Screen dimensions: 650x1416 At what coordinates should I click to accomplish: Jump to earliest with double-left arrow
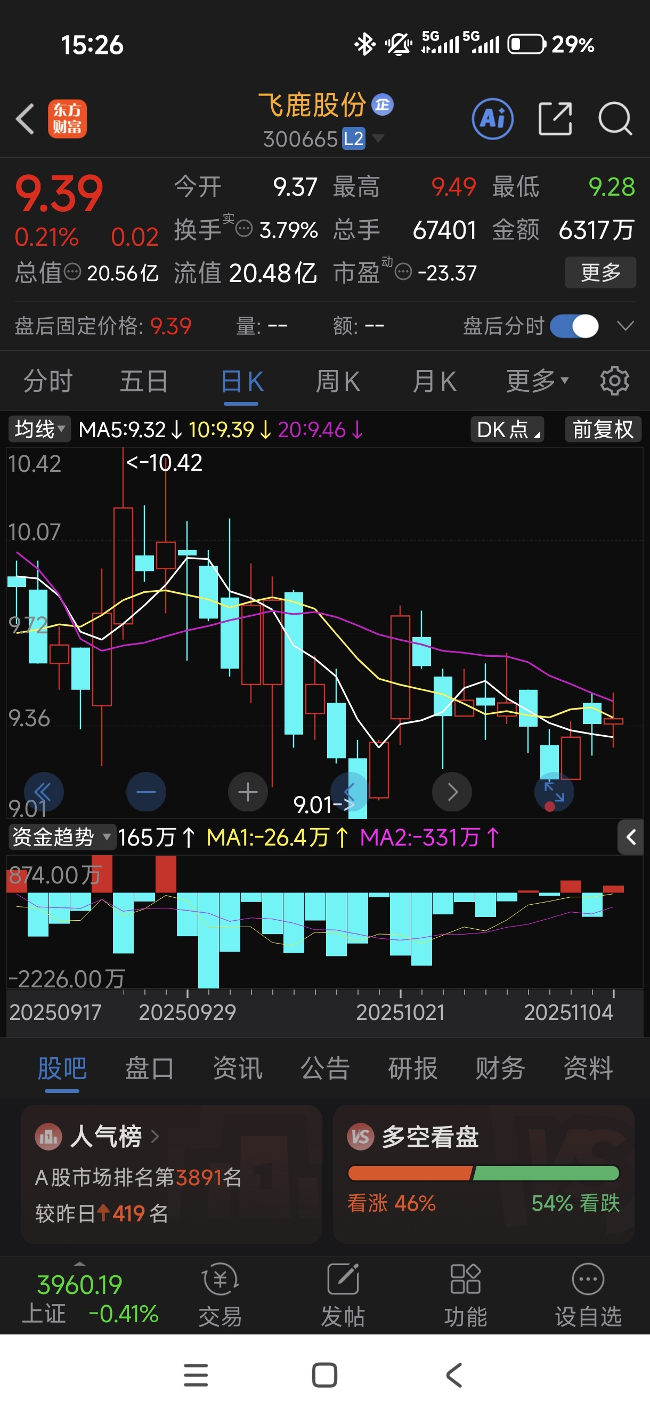click(44, 792)
